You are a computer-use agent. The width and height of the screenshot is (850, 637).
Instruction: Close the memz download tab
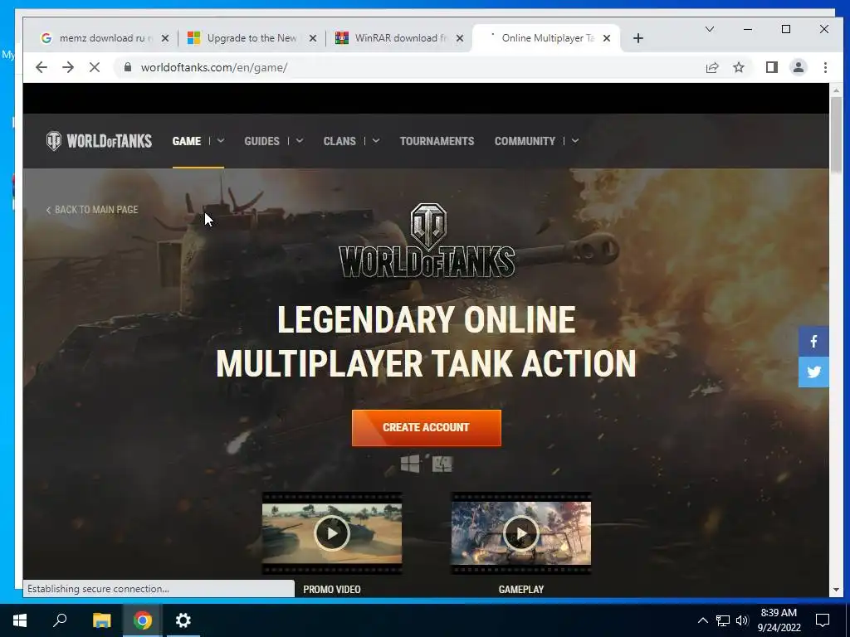(x=165, y=38)
